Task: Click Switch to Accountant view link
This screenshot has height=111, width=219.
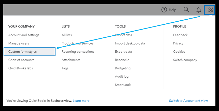Action: 188,101
